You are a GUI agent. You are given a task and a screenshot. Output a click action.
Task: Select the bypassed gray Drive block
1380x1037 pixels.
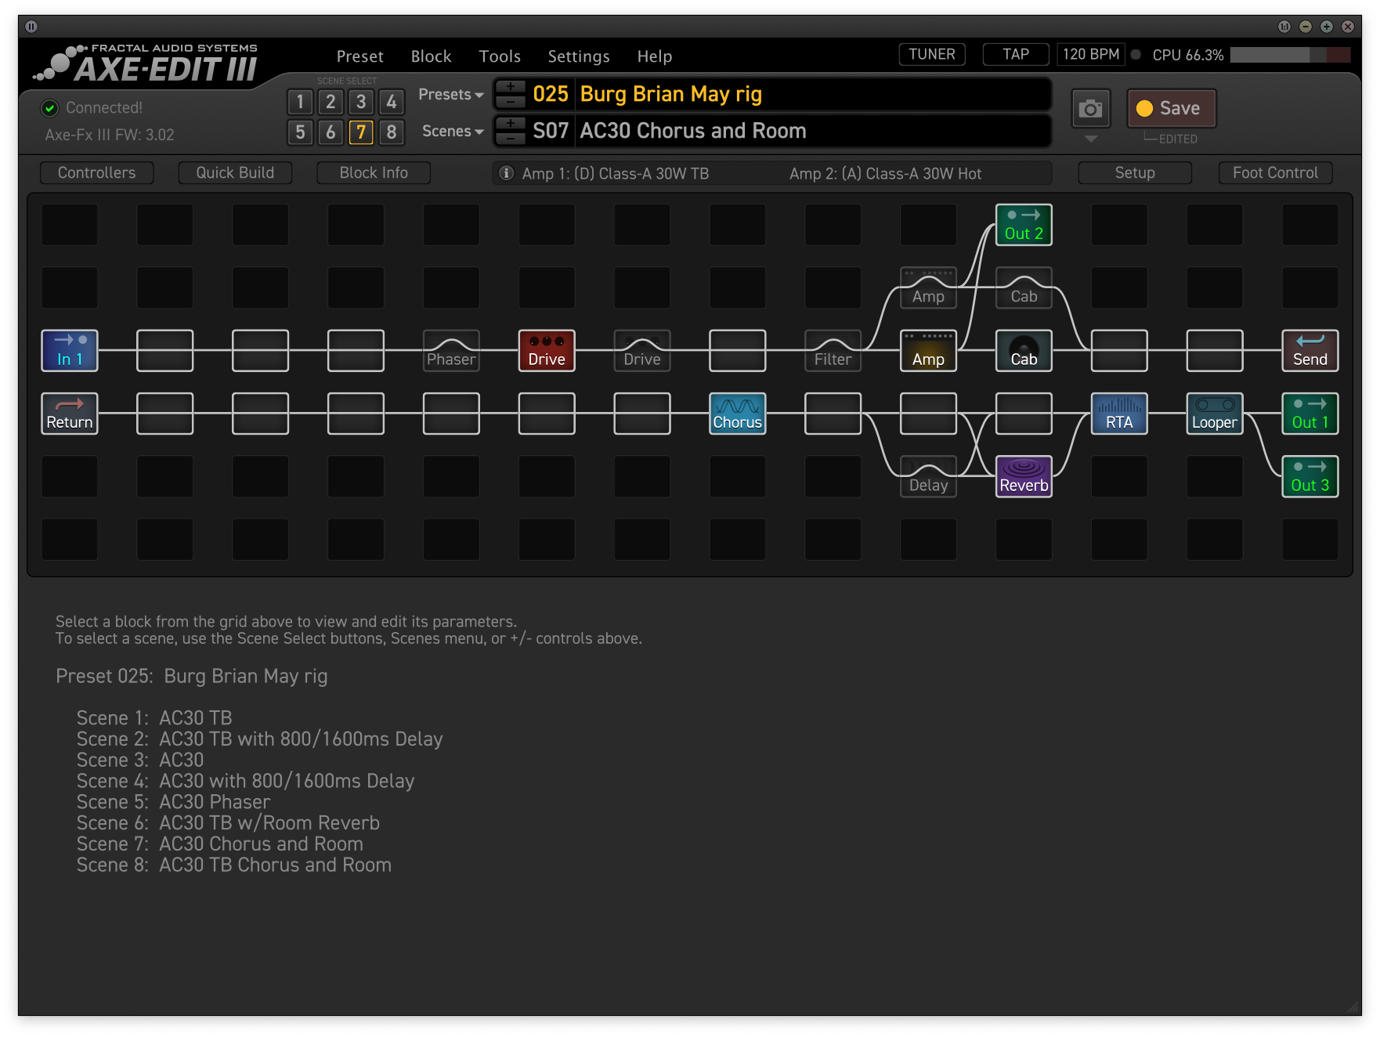point(642,350)
